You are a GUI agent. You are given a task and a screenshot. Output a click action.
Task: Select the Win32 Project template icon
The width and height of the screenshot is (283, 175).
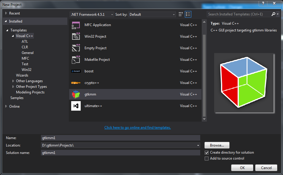[x=76, y=36]
